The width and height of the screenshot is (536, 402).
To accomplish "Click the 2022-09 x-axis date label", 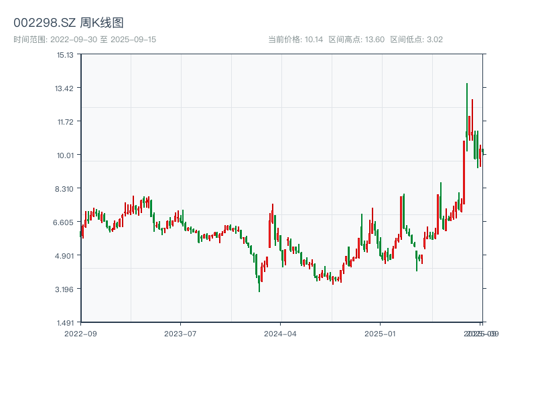I will point(80,334).
